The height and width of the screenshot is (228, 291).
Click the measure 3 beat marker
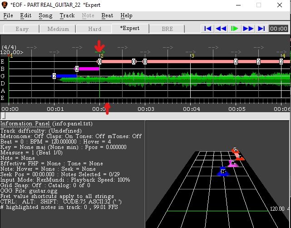coord(192,56)
